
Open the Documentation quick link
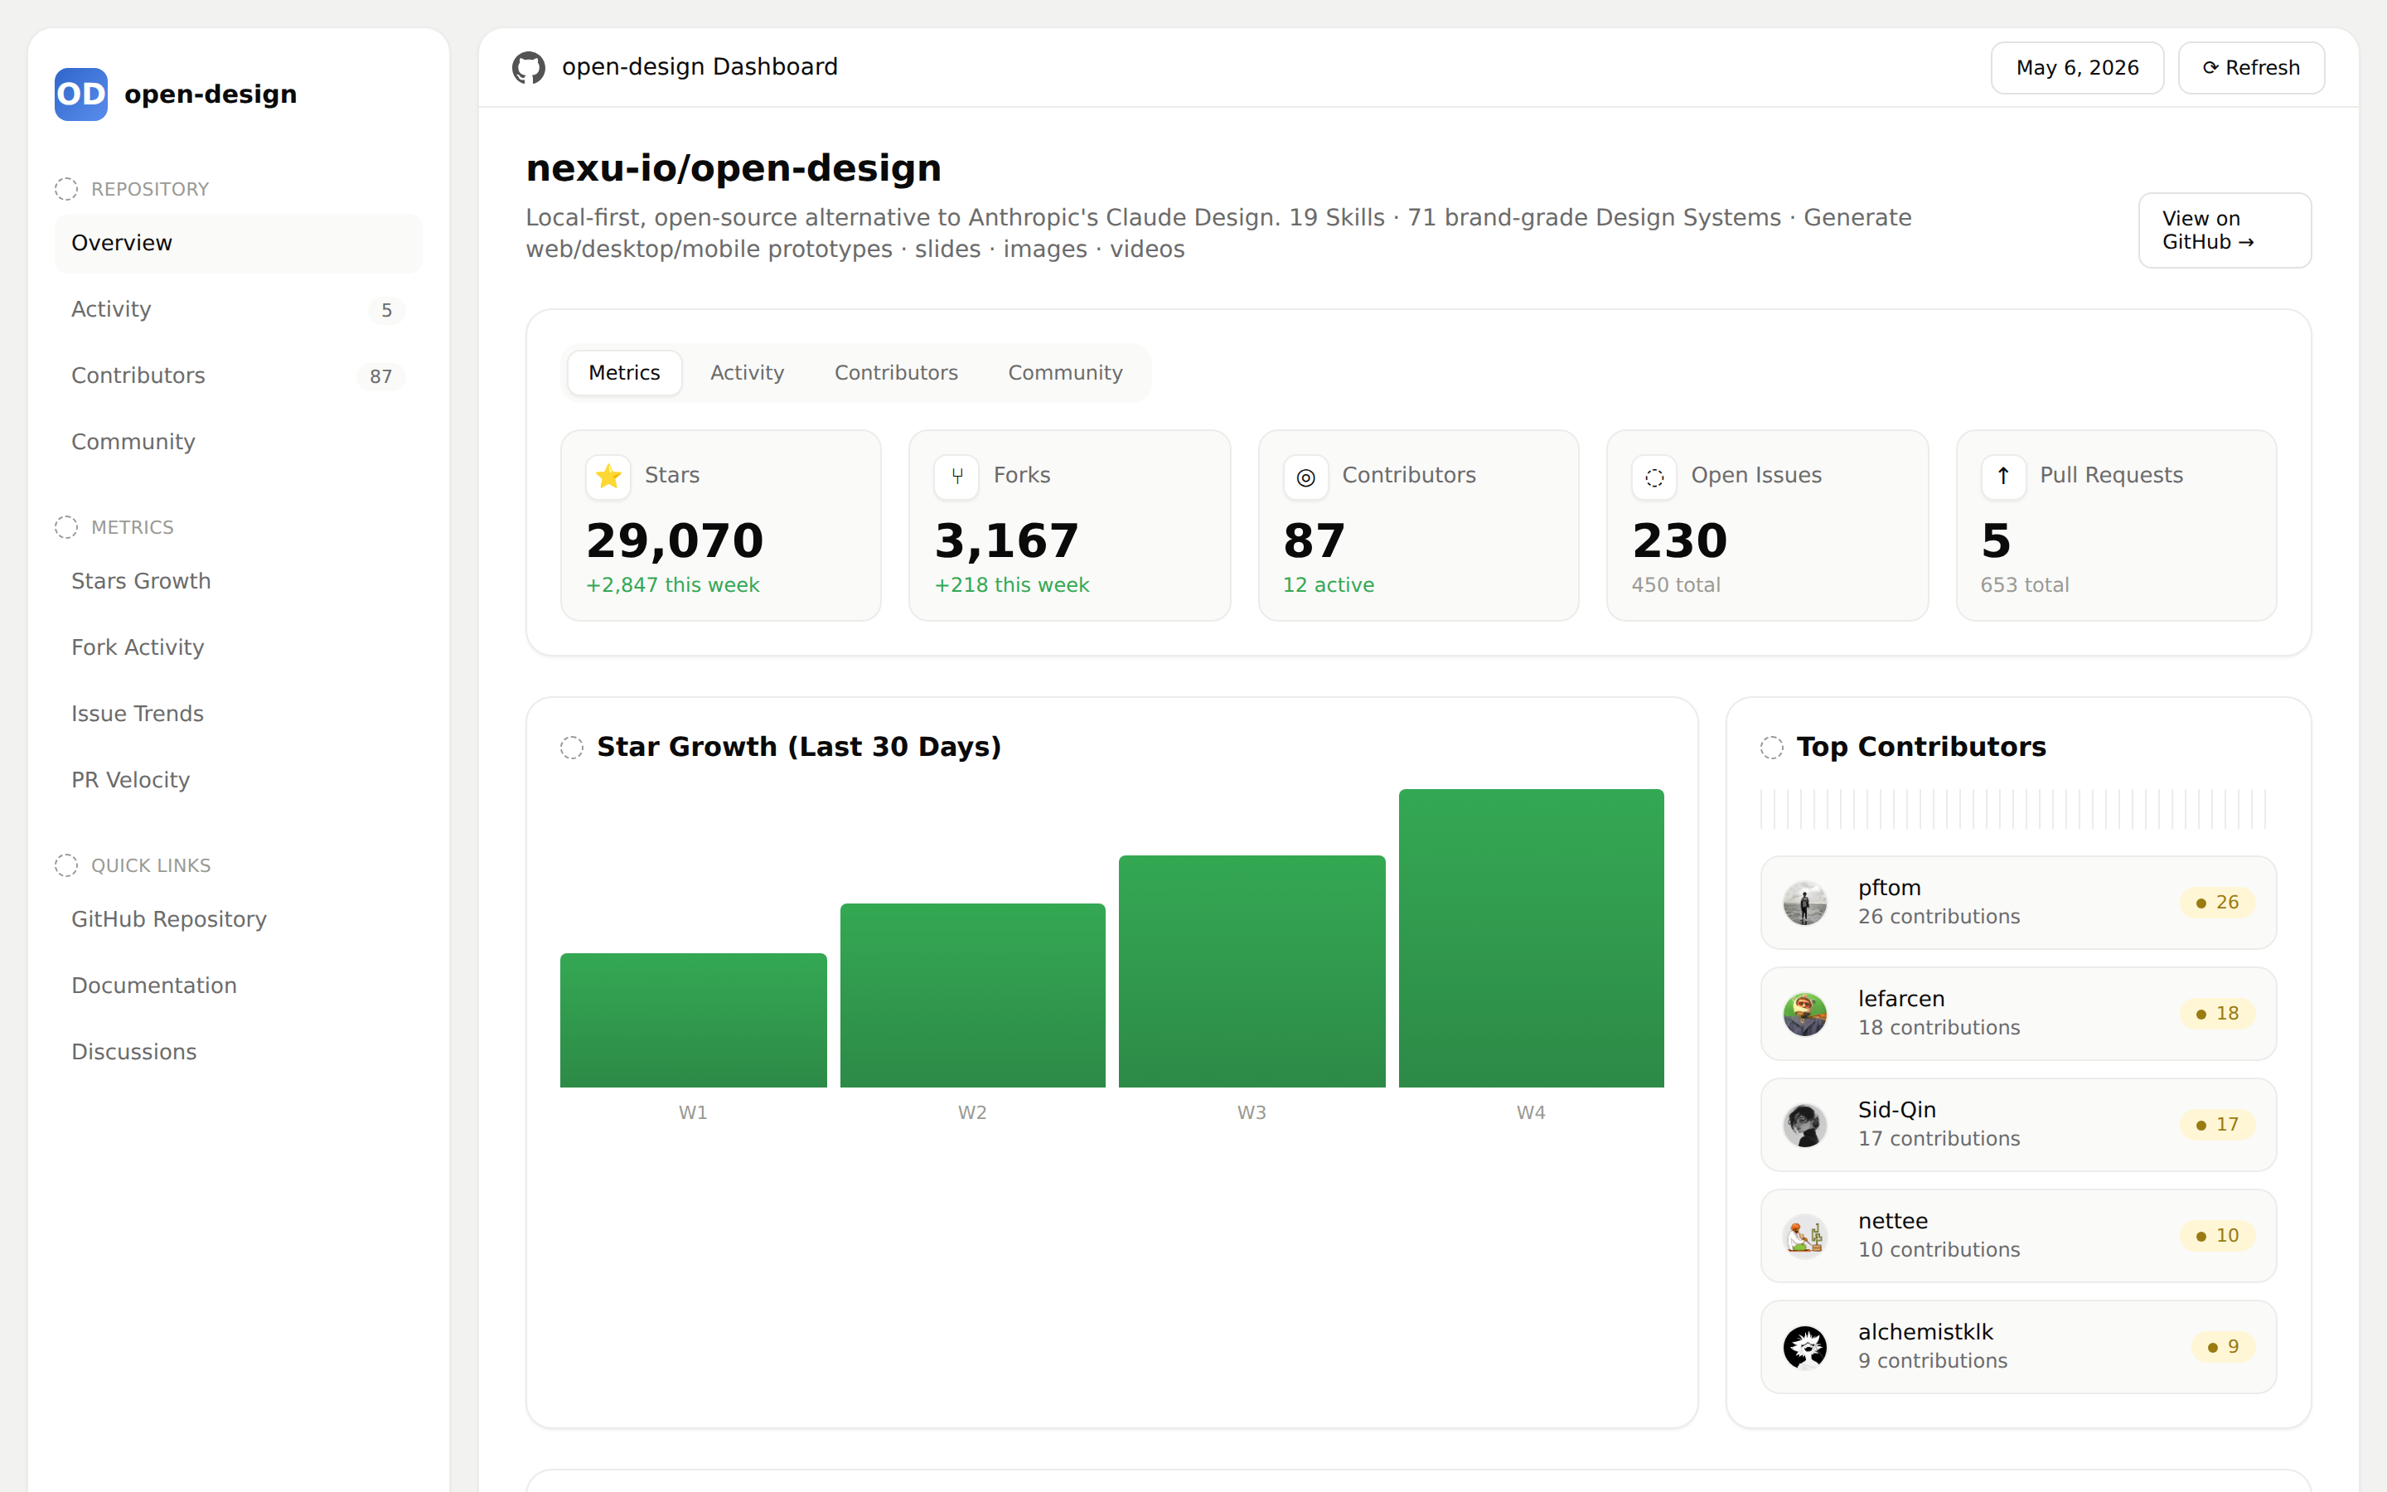tap(239, 986)
